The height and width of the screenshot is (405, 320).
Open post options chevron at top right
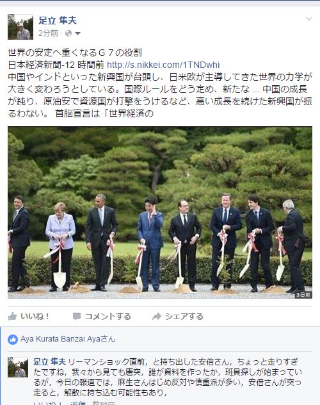(309, 19)
